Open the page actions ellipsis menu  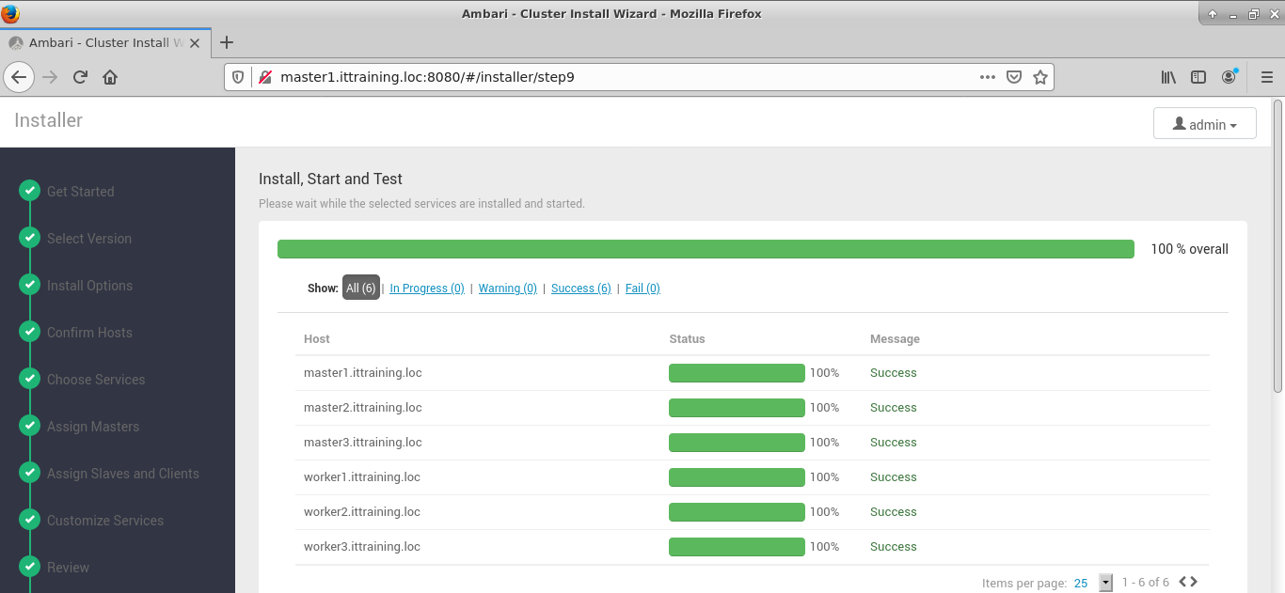point(987,77)
